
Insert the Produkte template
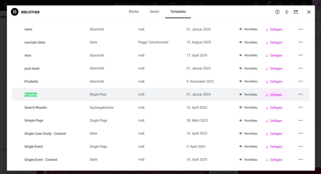pyautogui.click(x=274, y=82)
